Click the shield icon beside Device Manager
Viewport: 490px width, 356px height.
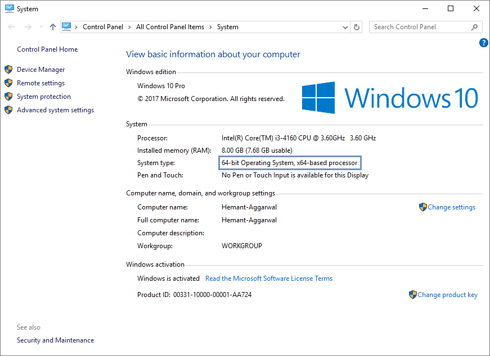(x=8, y=70)
